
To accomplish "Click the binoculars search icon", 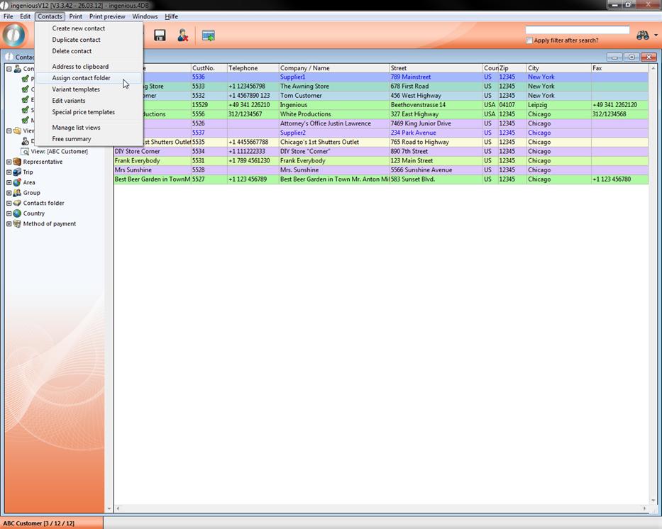I will [643, 35].
